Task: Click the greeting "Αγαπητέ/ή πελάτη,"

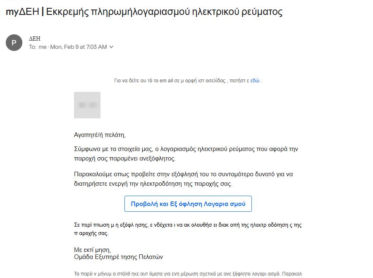Action: tap(100, 135)
